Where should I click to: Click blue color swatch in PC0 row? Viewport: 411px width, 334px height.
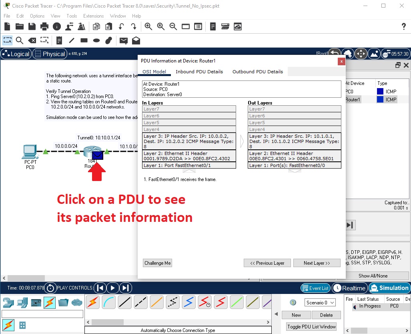[380, 91]
